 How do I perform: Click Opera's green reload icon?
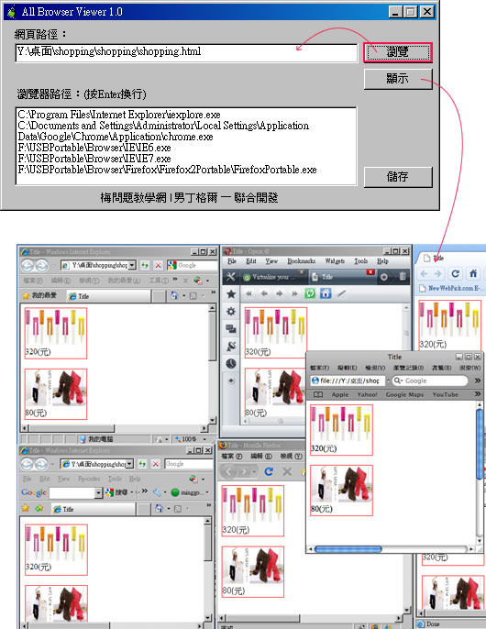pos(310,293)
